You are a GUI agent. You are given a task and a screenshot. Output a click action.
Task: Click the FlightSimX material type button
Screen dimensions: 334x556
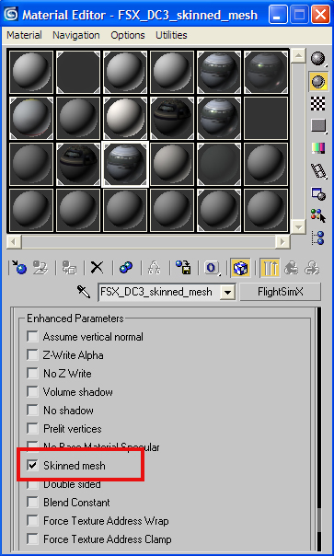pos(280,292)
